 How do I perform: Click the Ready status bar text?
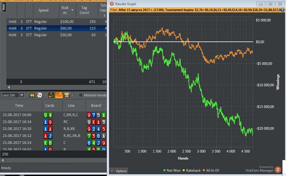coord(6,168)
